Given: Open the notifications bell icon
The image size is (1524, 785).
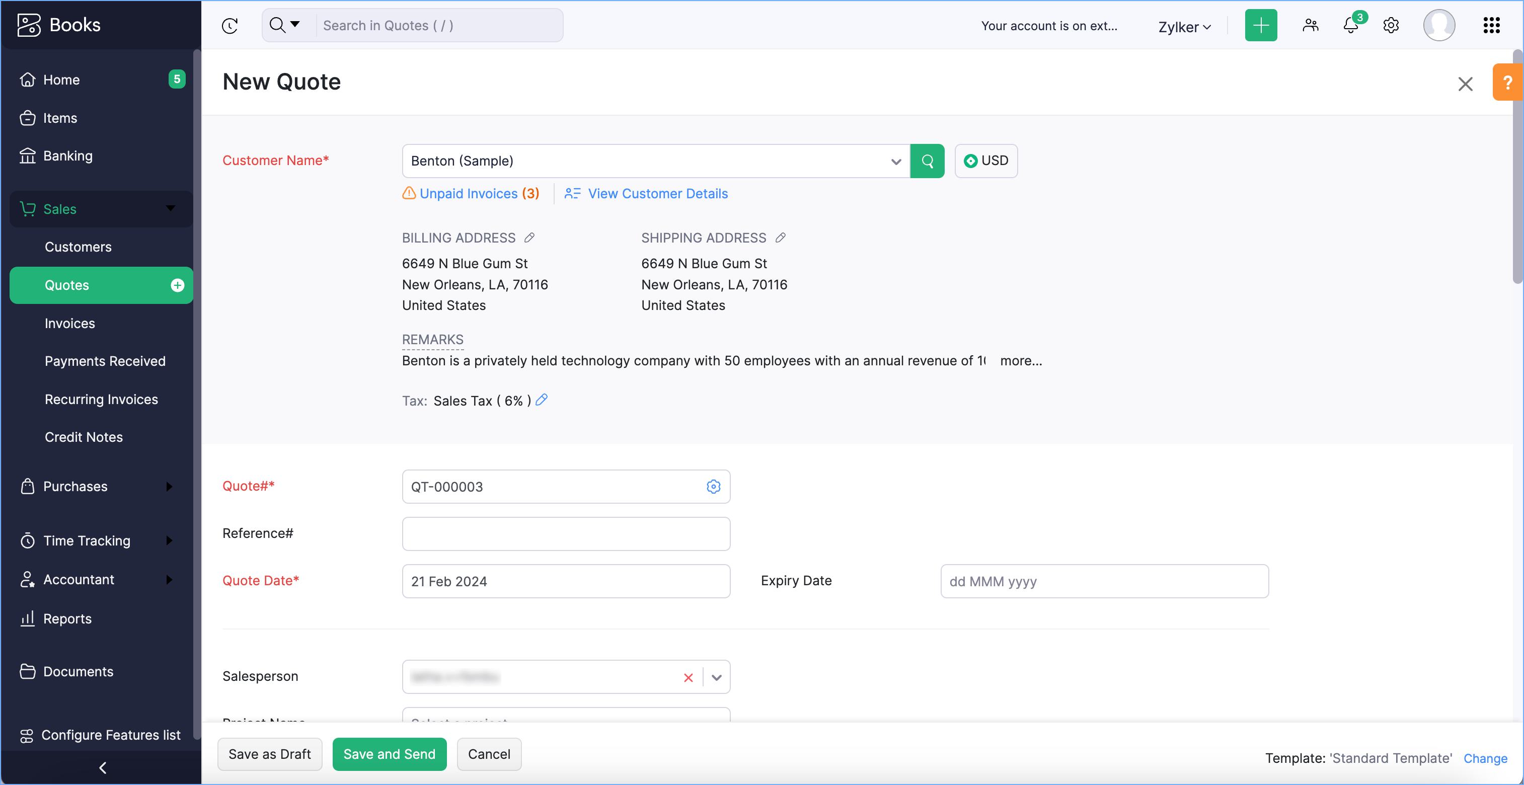Looking at the screenshot, I should tap(1351, 26).
